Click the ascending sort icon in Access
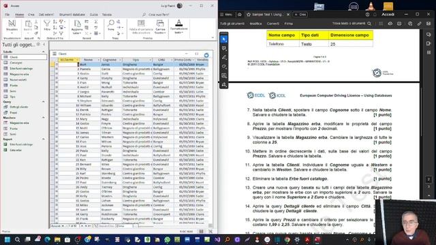 click(54, 22)
